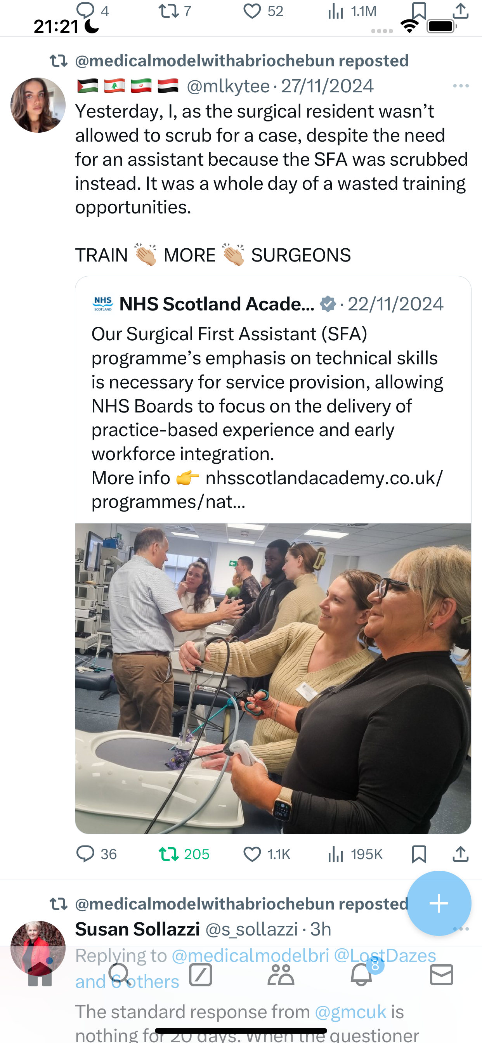Open the more options menu on Susan Sollazzi's post
482x1043 pixels.
coord(461,929)
